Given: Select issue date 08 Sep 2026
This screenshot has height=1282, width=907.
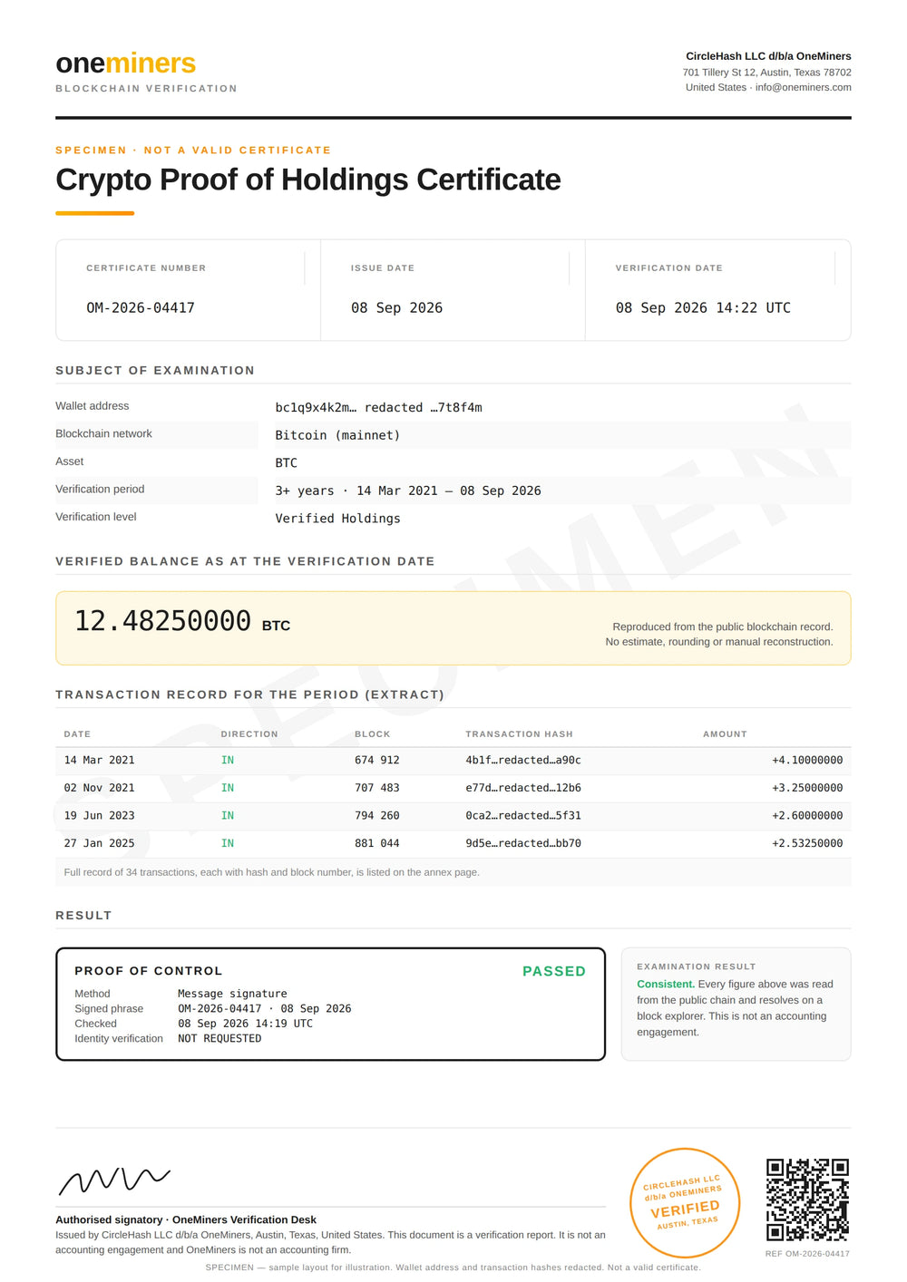Looking at the screenshot, I should pyautogui.click(x=396, y=308).
